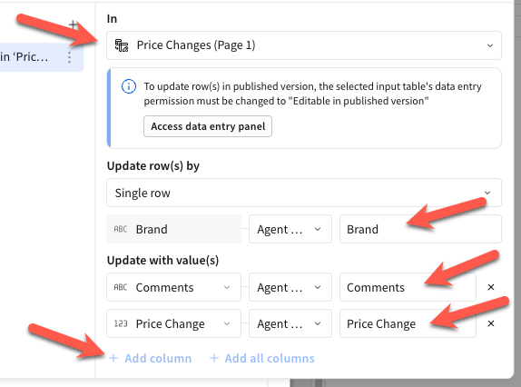
Task: Remove the Price Change value row
Action: [x=491, y=323]
